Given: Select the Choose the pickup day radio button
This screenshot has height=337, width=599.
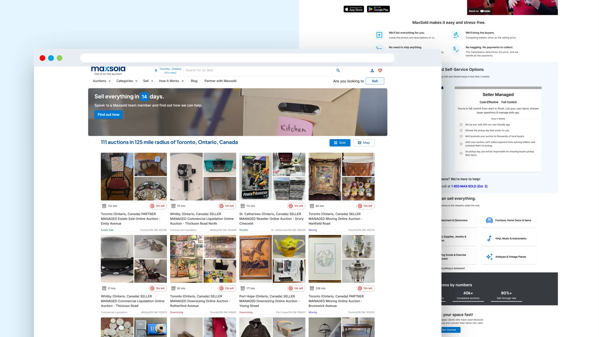Looking at the screenshot, I should click(x=461, y=131).
